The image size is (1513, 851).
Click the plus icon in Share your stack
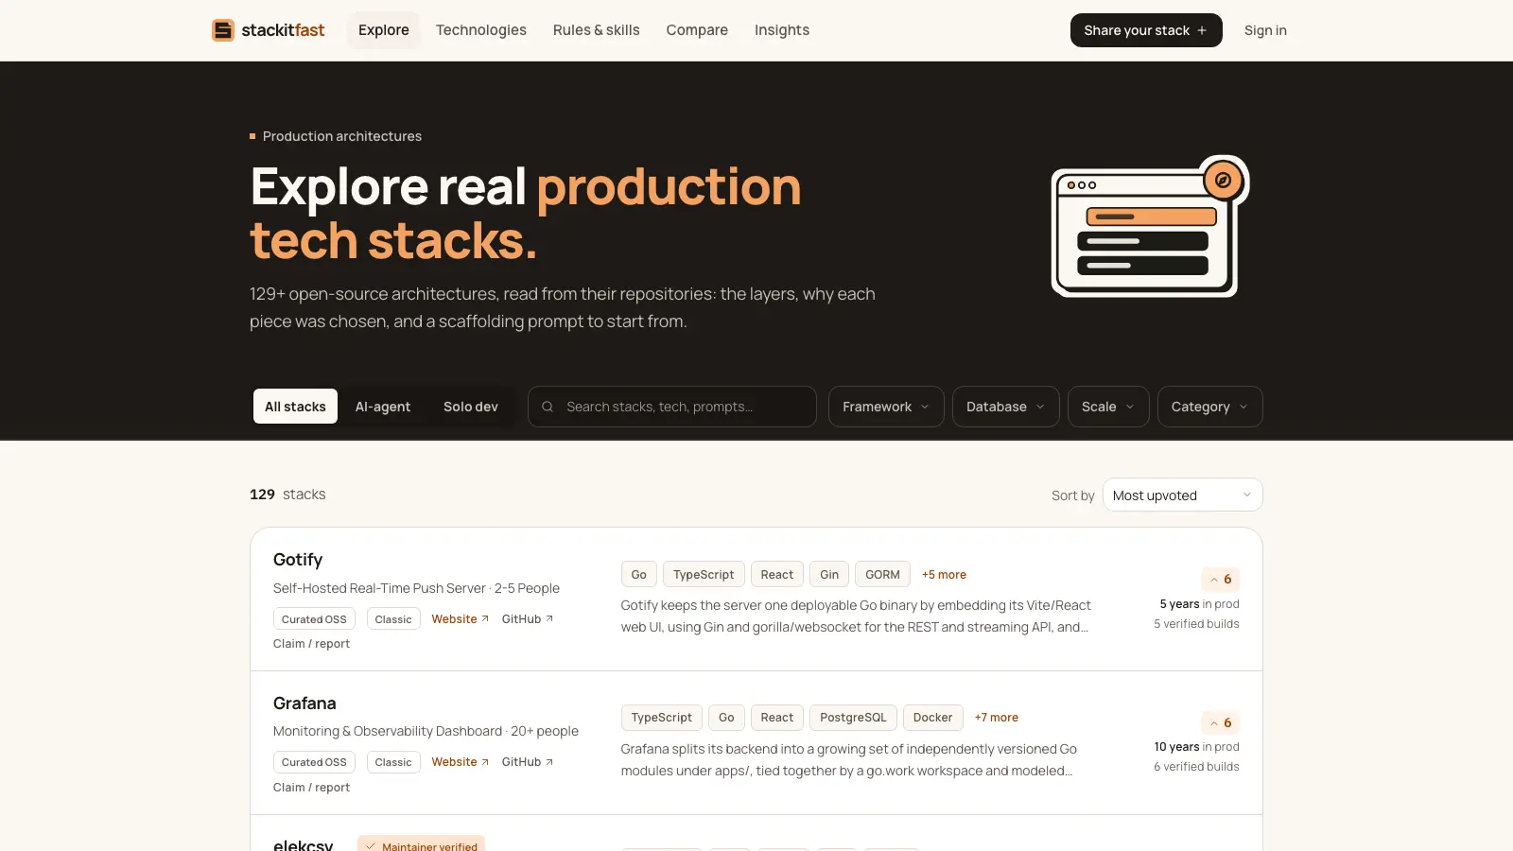coord(1202,30)
